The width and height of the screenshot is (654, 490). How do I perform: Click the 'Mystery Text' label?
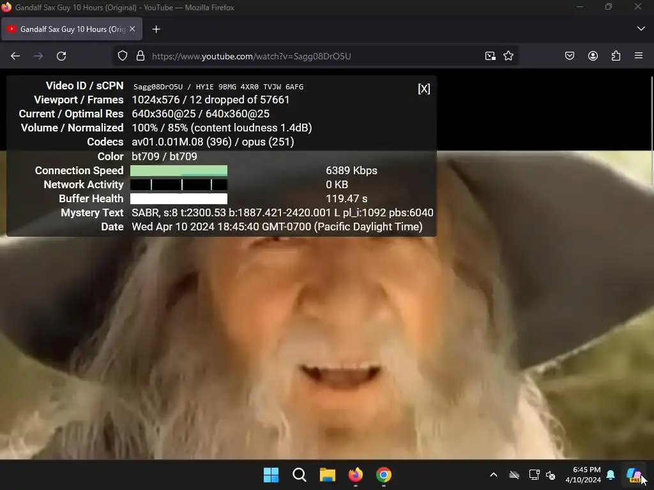tap(92, 212)
